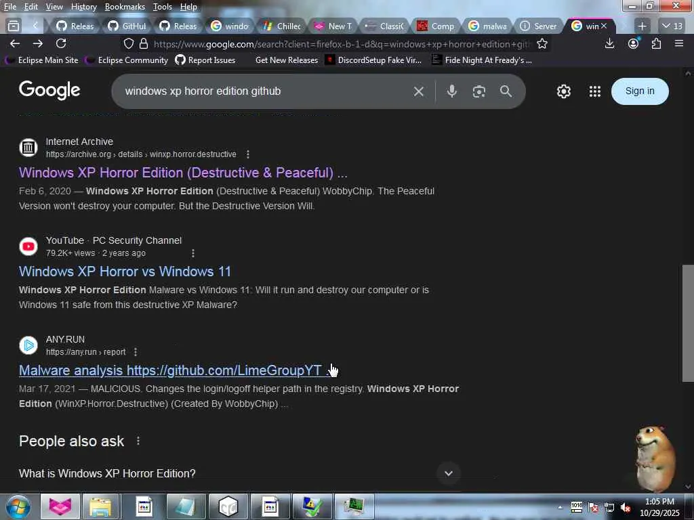Open 'Windows XP Horror Edition (Destructive & Peaceful)' result
This screenshot has width=694, height=520.
183,173
